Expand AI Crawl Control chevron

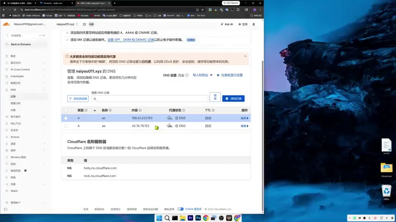(x=45, y=69)
